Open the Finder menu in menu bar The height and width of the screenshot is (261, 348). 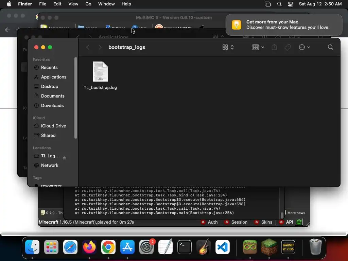25,4
